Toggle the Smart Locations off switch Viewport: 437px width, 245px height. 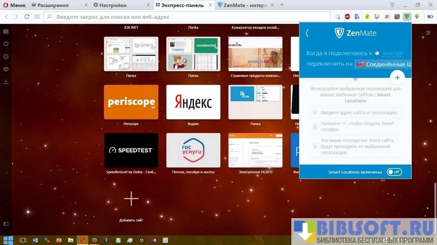click(x=394, y=172)
